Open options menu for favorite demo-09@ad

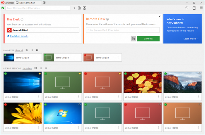119,57
